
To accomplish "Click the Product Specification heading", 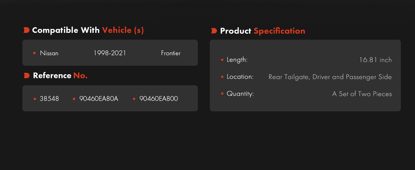I will click(262, 31).
